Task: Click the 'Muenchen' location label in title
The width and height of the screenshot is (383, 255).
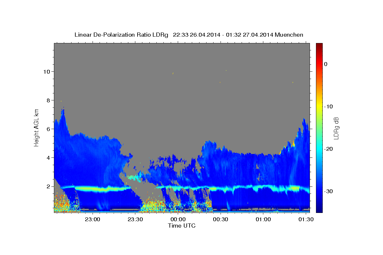Action: (x=290, y=35)
